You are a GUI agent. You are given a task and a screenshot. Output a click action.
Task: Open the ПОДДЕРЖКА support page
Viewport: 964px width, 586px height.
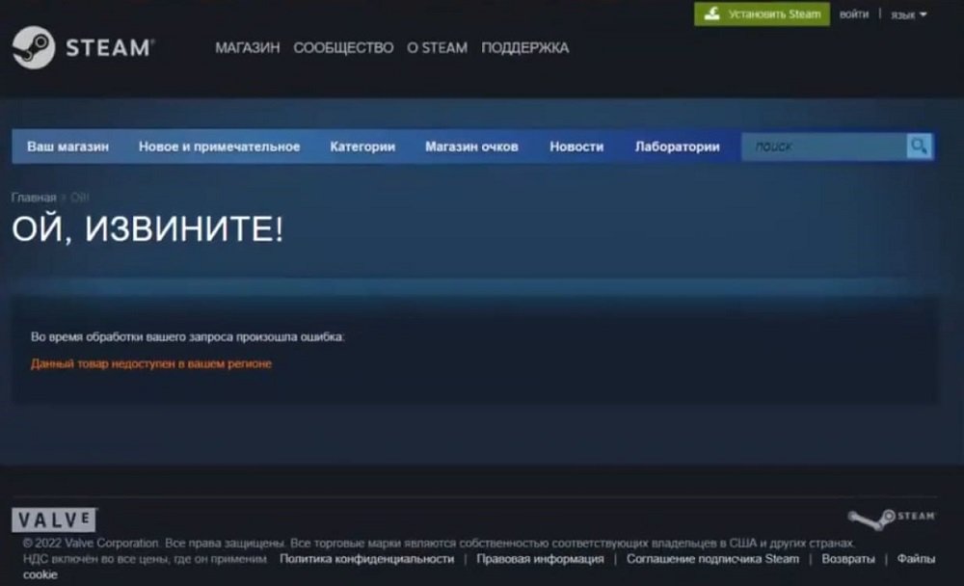[x=524, y=48]
